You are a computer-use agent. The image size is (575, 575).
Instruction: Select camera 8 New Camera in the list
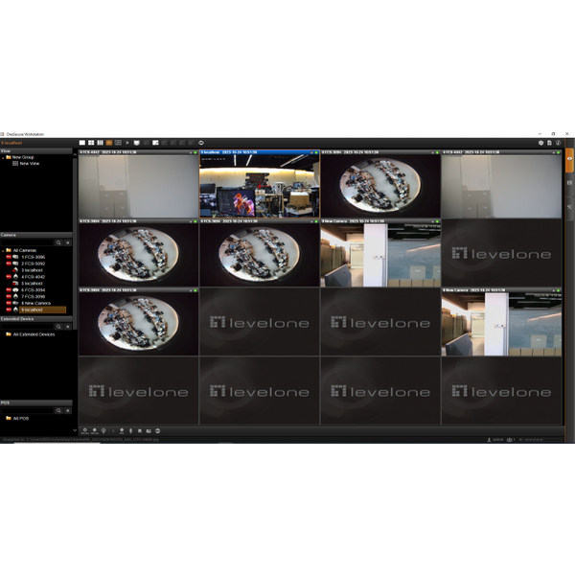click(x=35, y=303)
